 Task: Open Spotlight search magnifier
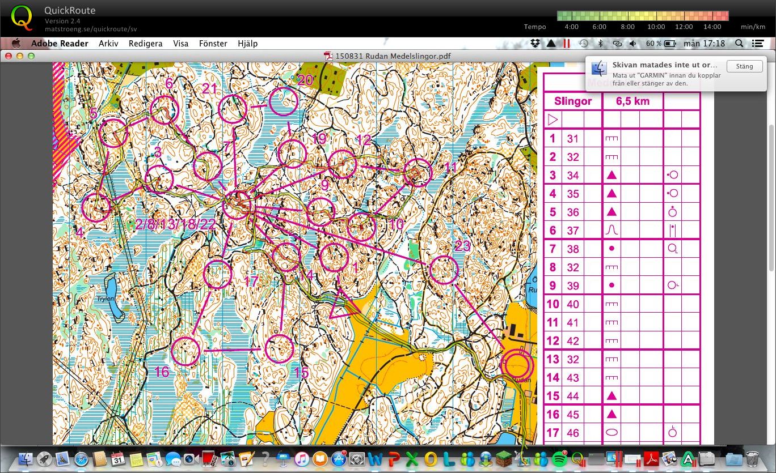pos(739,43)
